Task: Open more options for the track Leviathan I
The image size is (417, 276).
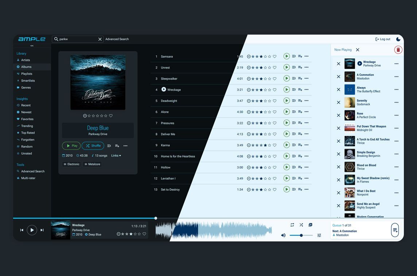Action: 307,178
